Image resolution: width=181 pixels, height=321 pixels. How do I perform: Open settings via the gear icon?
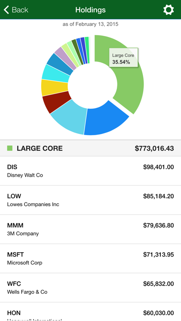[x=169, y=10]
